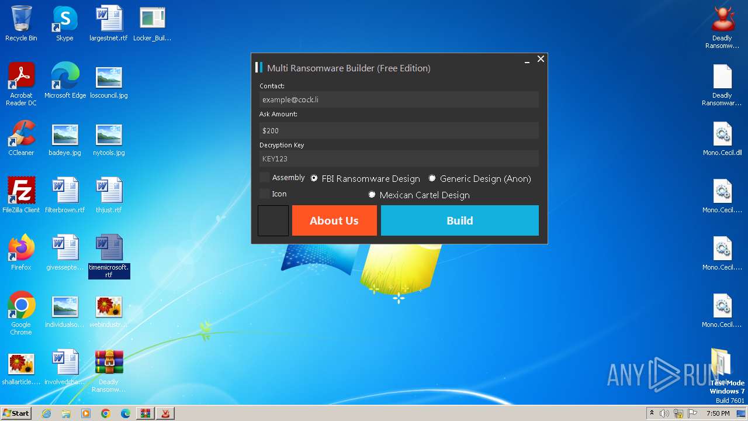The image size is (748, 421).
Task: Open the Google Chrome desktop shortcut
Action: click(x=21, y=313)
